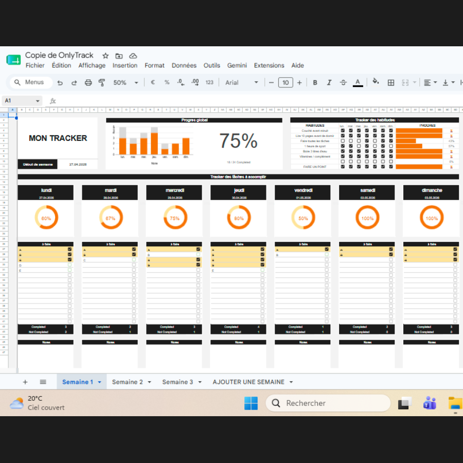Switch to the Semaine 2 tab

(128, 382)
